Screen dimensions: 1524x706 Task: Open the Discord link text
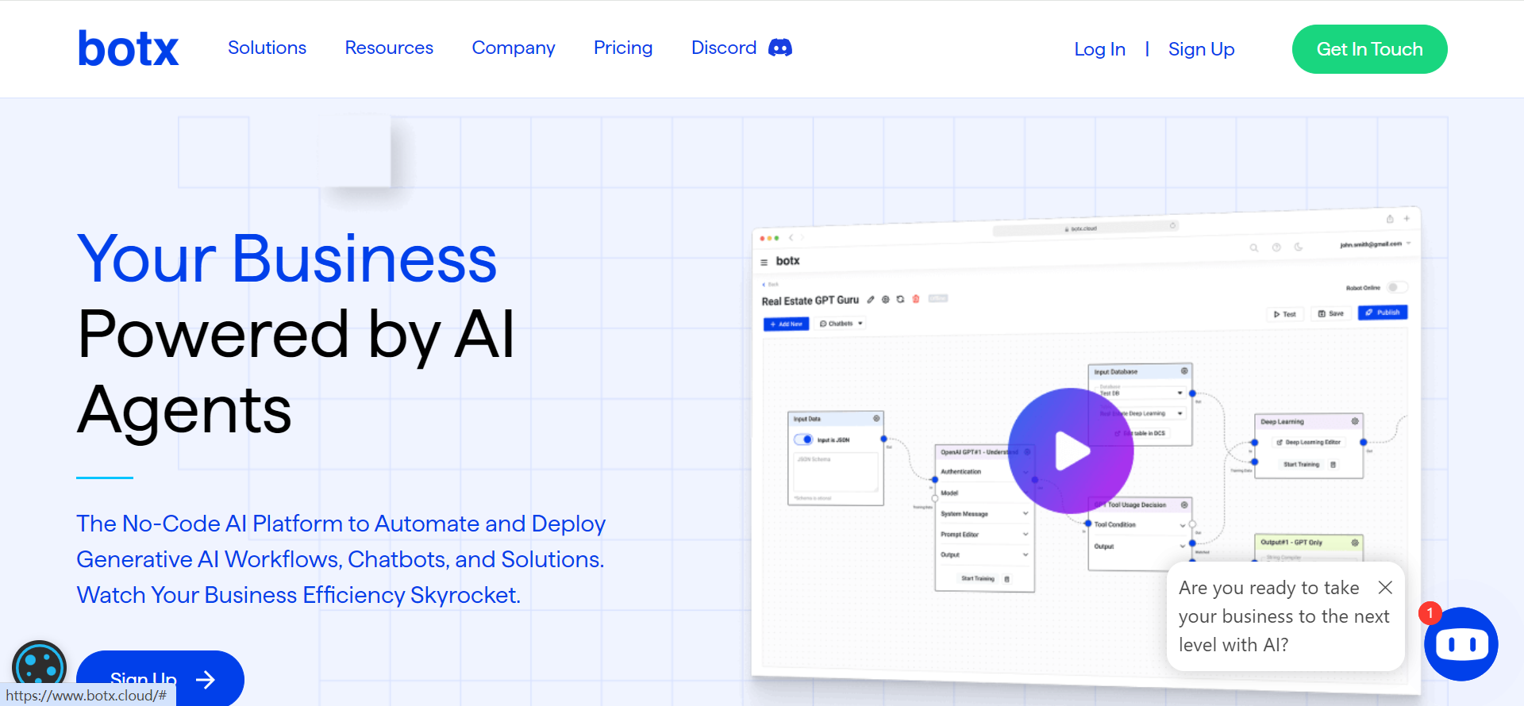pos(724,48)
